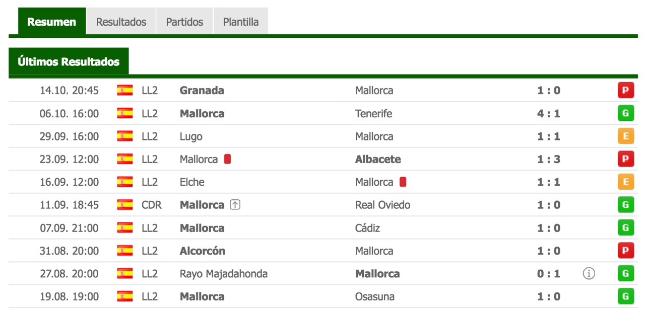The width and height of the screenshot is (645, 313).
Task: Click the red card icon in the Elche row
Action: 403,182
